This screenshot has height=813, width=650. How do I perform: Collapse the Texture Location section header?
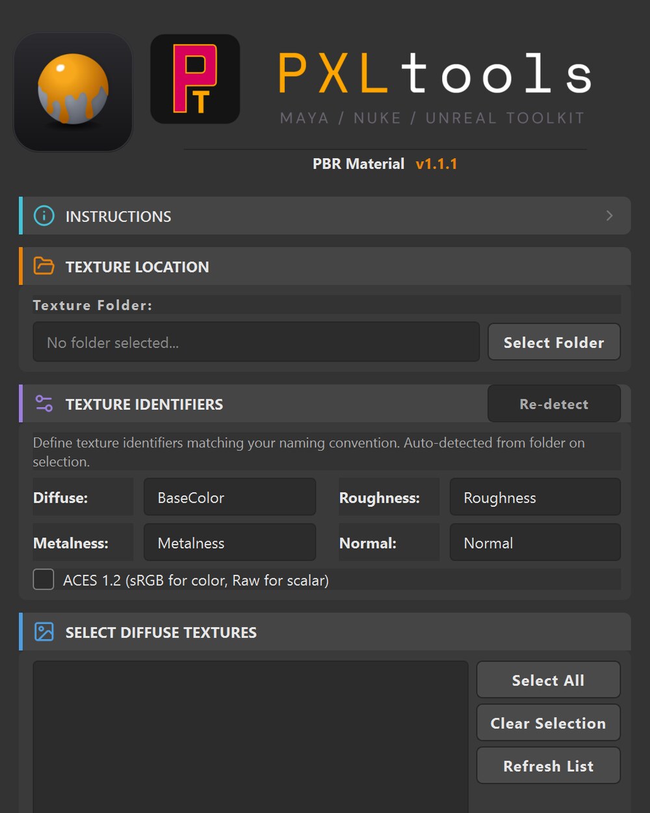[x=325, y=266]
